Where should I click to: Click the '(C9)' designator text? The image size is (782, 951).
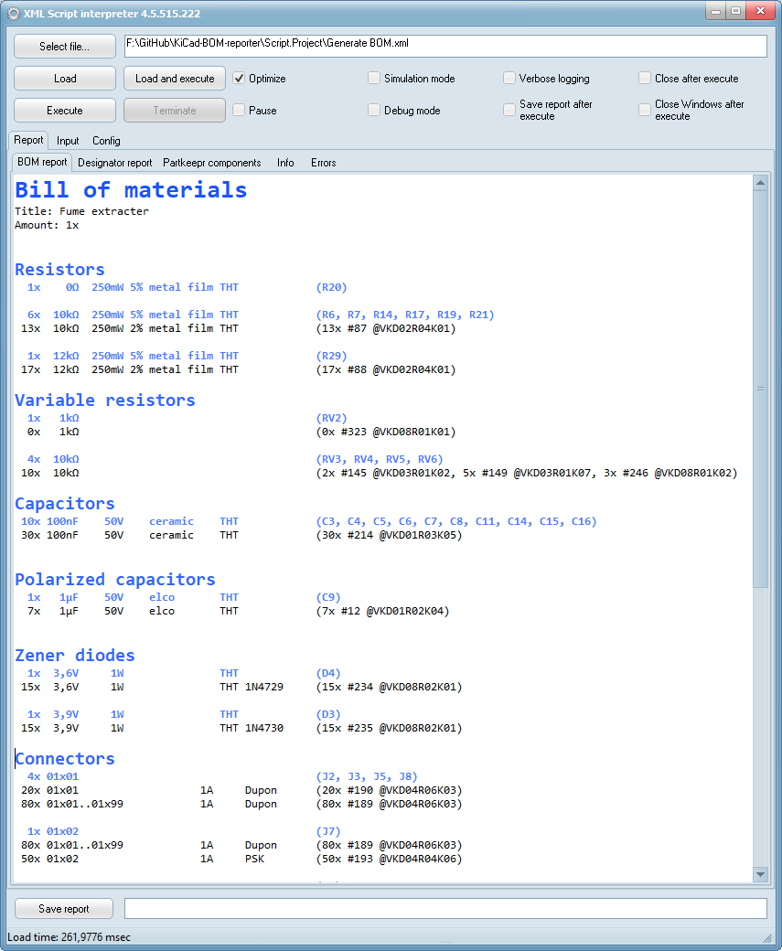[x=328, y=597]
